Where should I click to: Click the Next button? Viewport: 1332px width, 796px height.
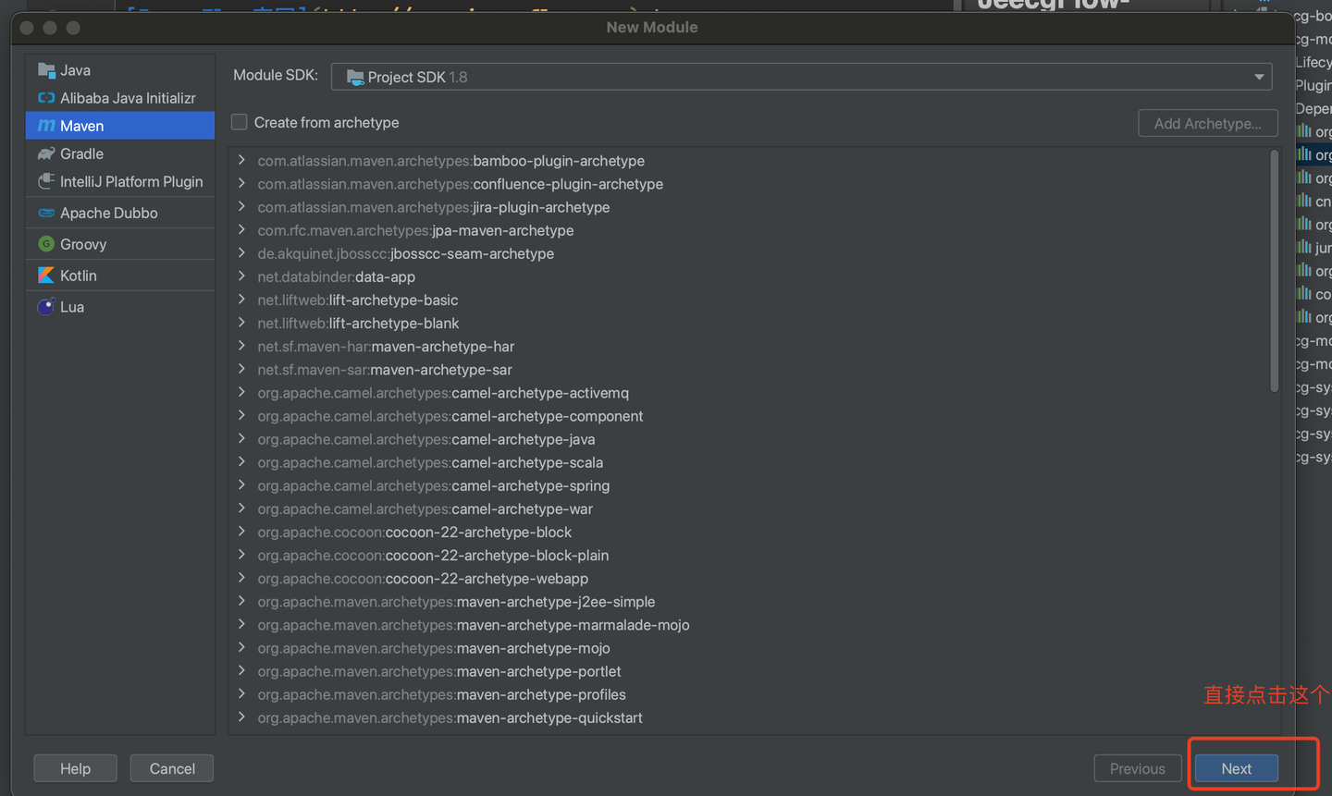click(1236, 768)
